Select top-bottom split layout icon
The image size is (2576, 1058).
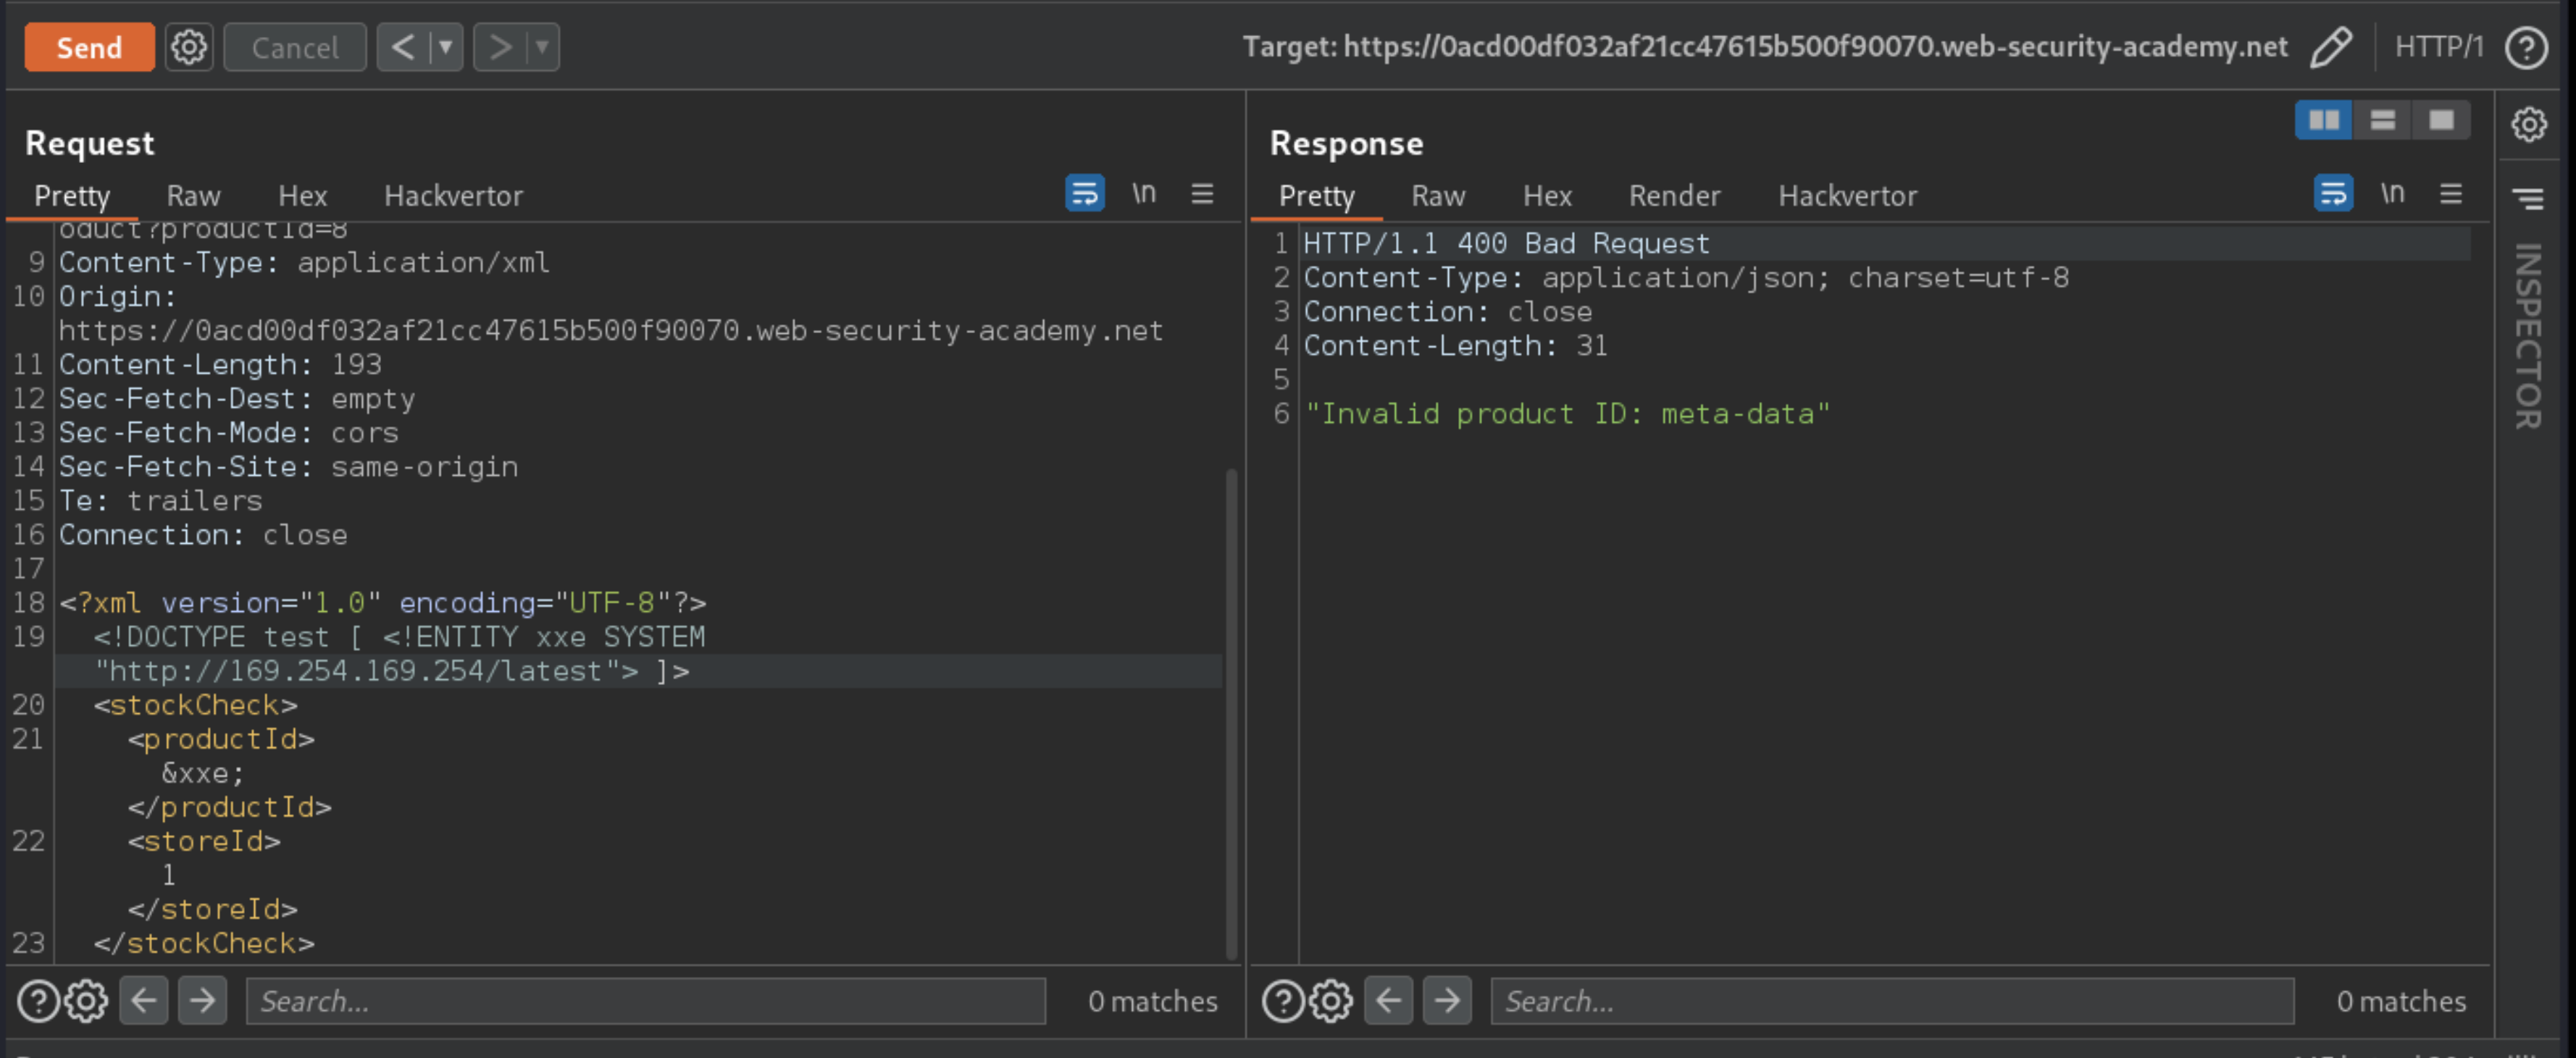2382,121
